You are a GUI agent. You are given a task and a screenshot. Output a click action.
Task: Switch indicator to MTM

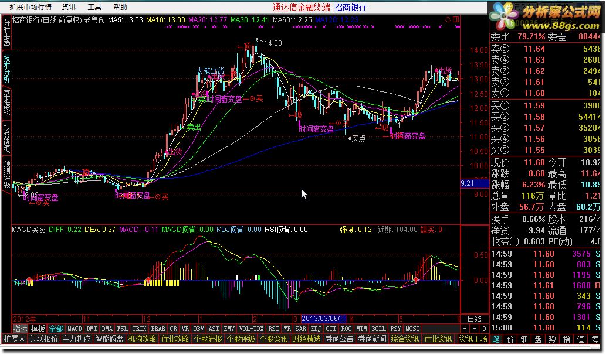pos(362,329)
